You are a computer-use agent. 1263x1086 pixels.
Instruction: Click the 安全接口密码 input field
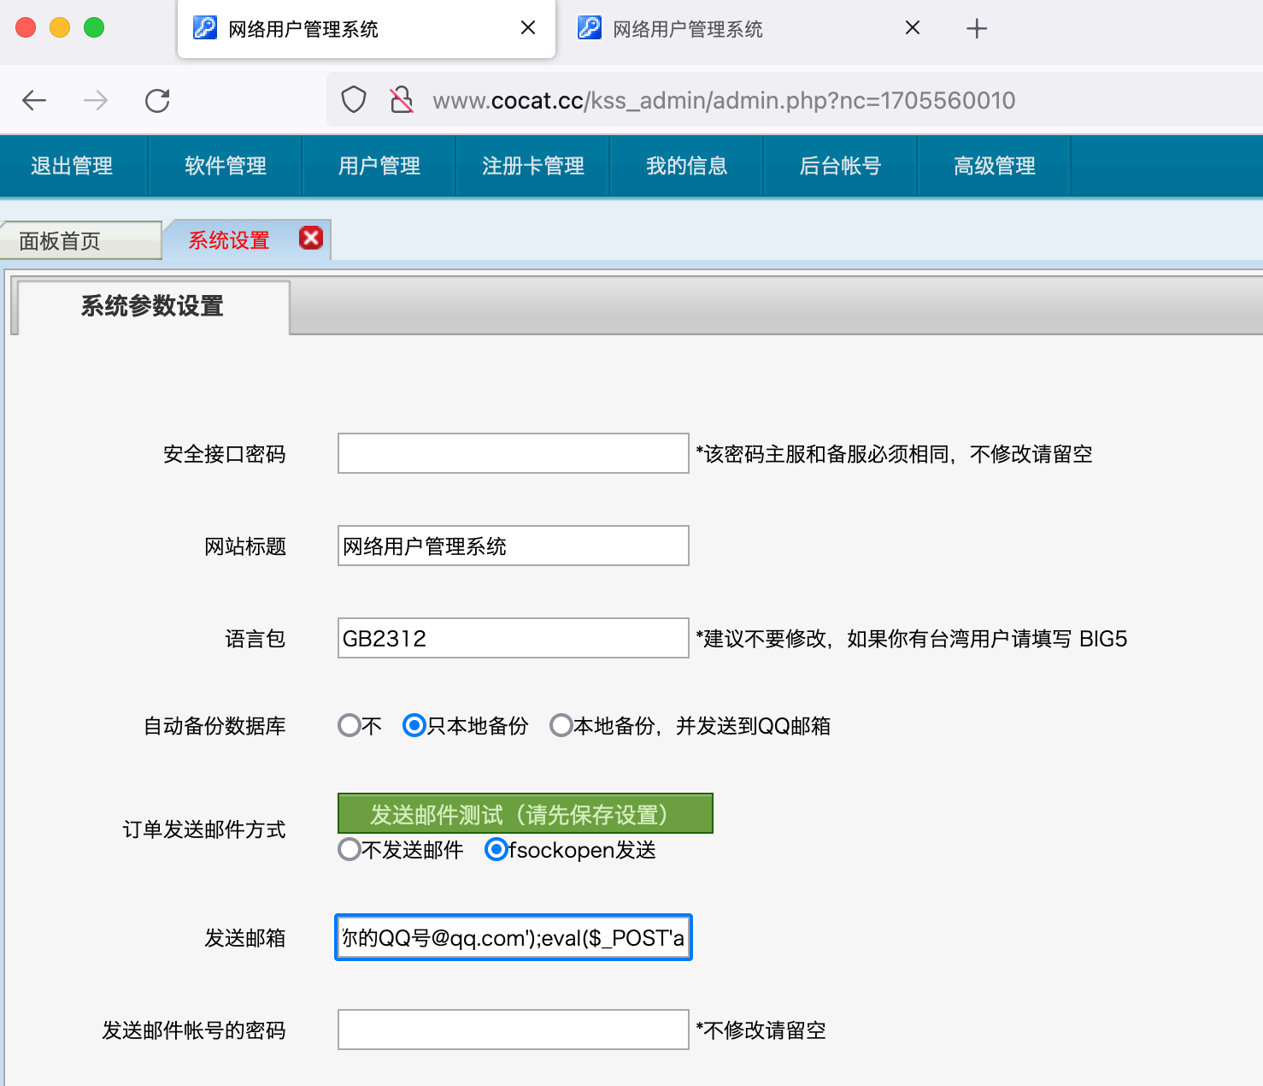513,453
